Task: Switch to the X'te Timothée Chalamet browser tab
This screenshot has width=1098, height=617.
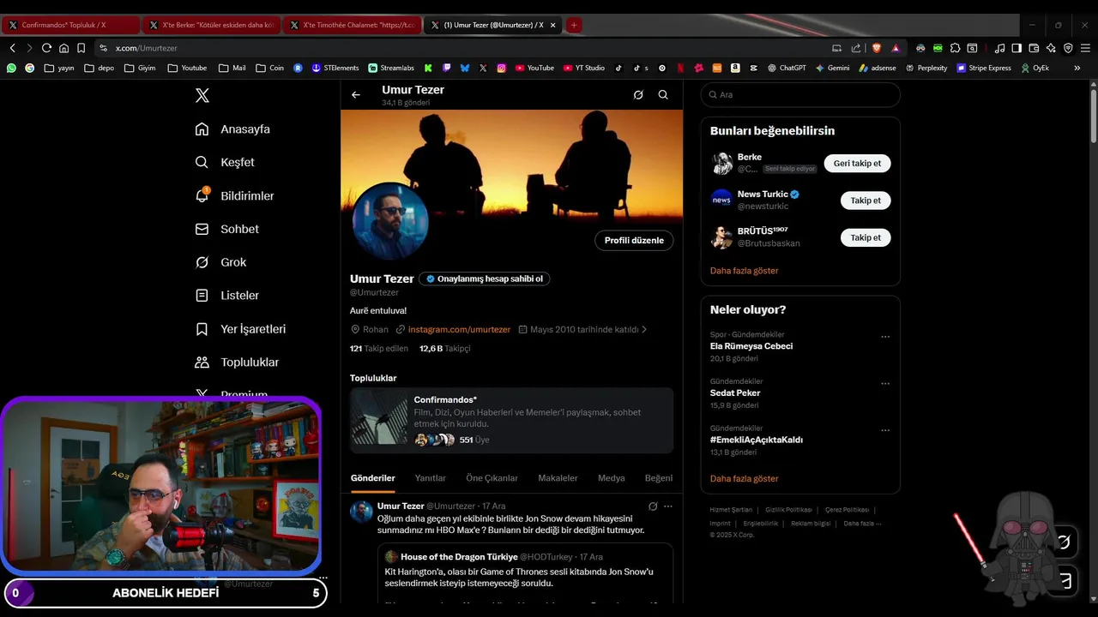Action: [x=352, y=25]
